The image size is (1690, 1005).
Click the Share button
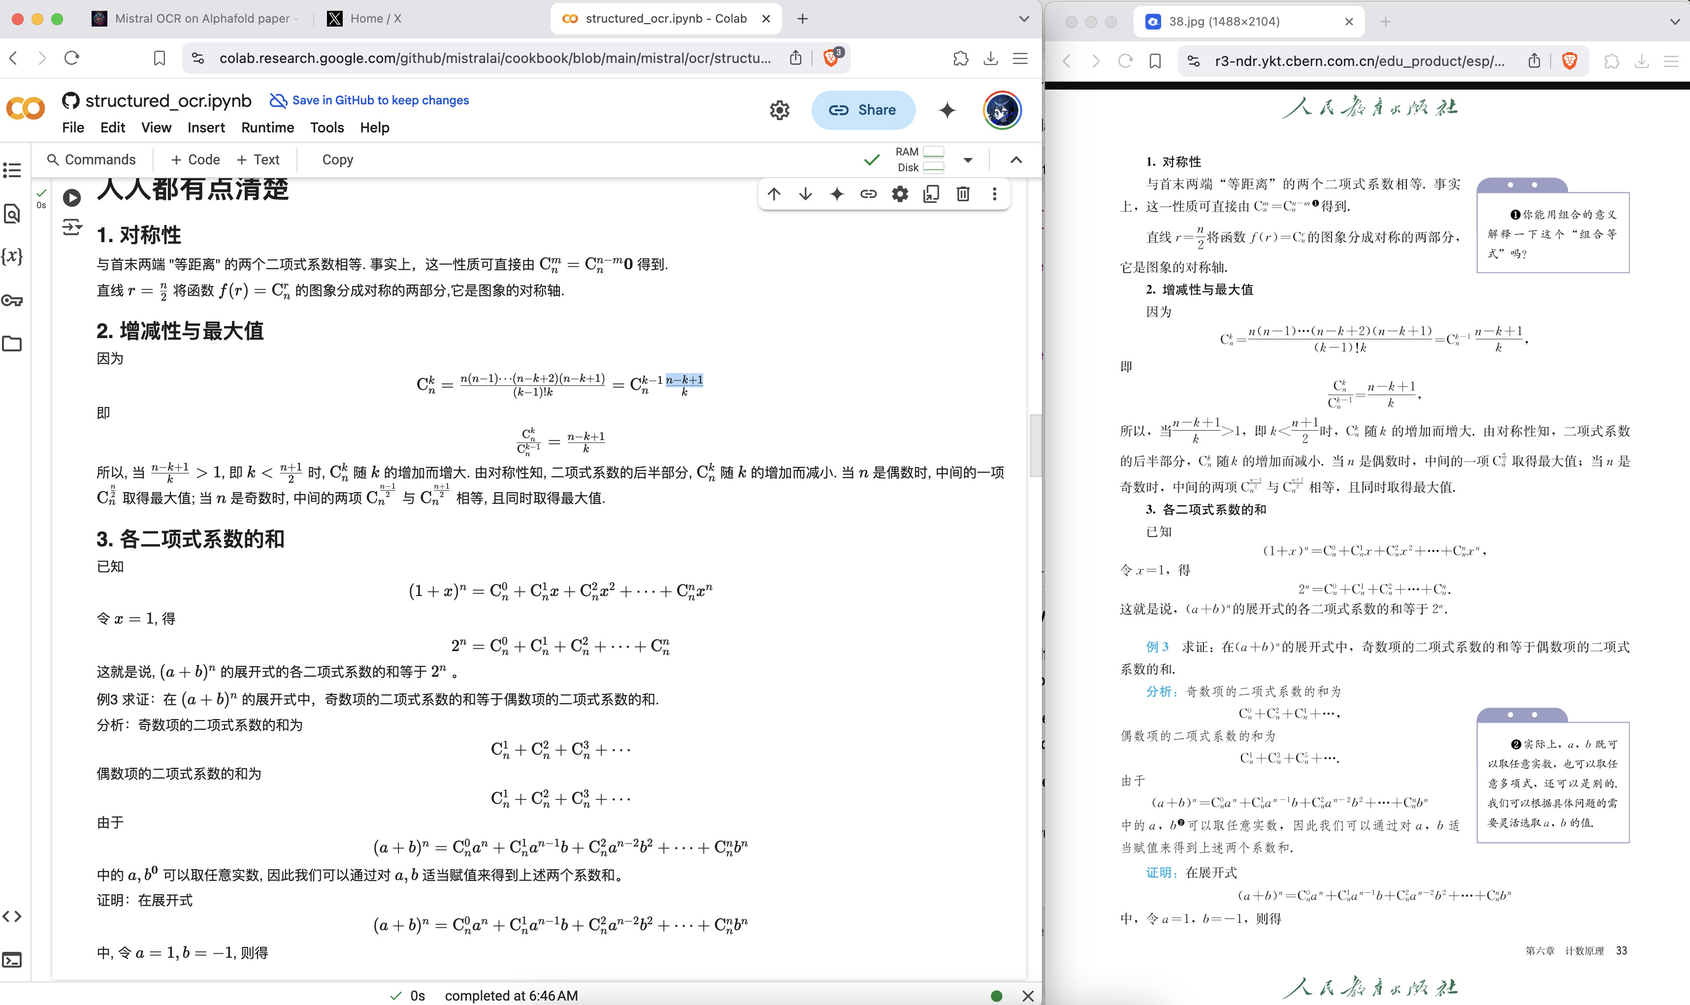(x=863, y=110)
